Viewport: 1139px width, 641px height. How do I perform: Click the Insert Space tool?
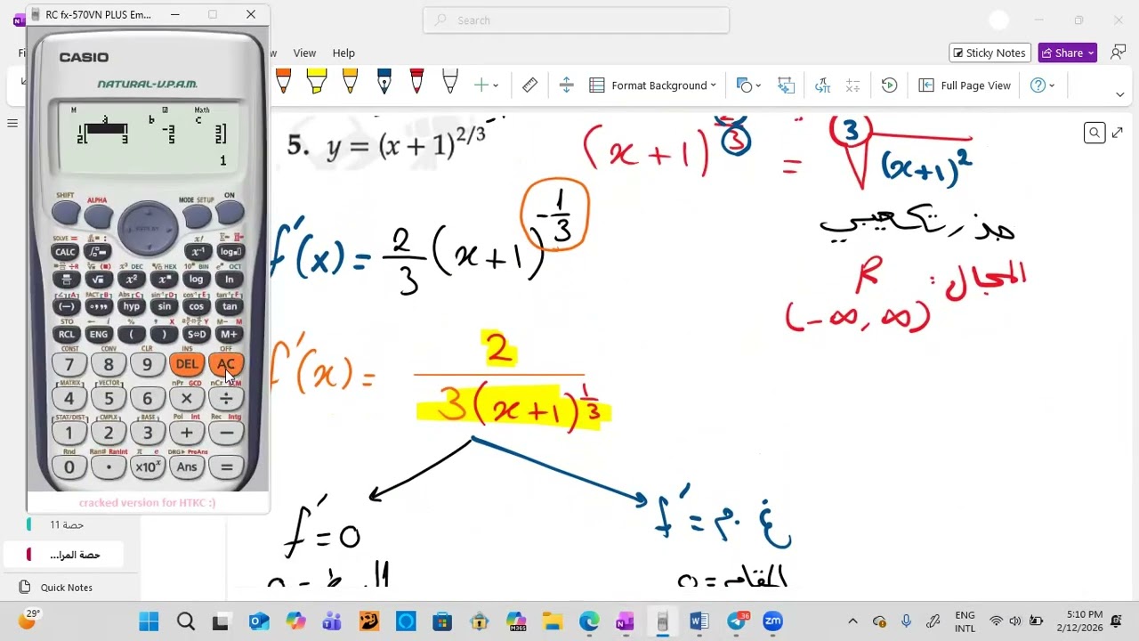coord(566,85)
